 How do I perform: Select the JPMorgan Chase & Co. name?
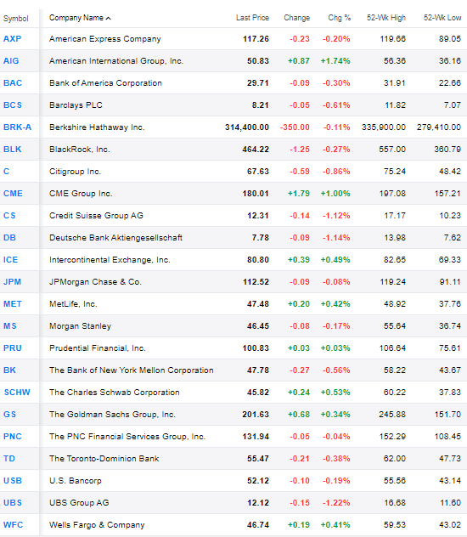click(95, 282)
